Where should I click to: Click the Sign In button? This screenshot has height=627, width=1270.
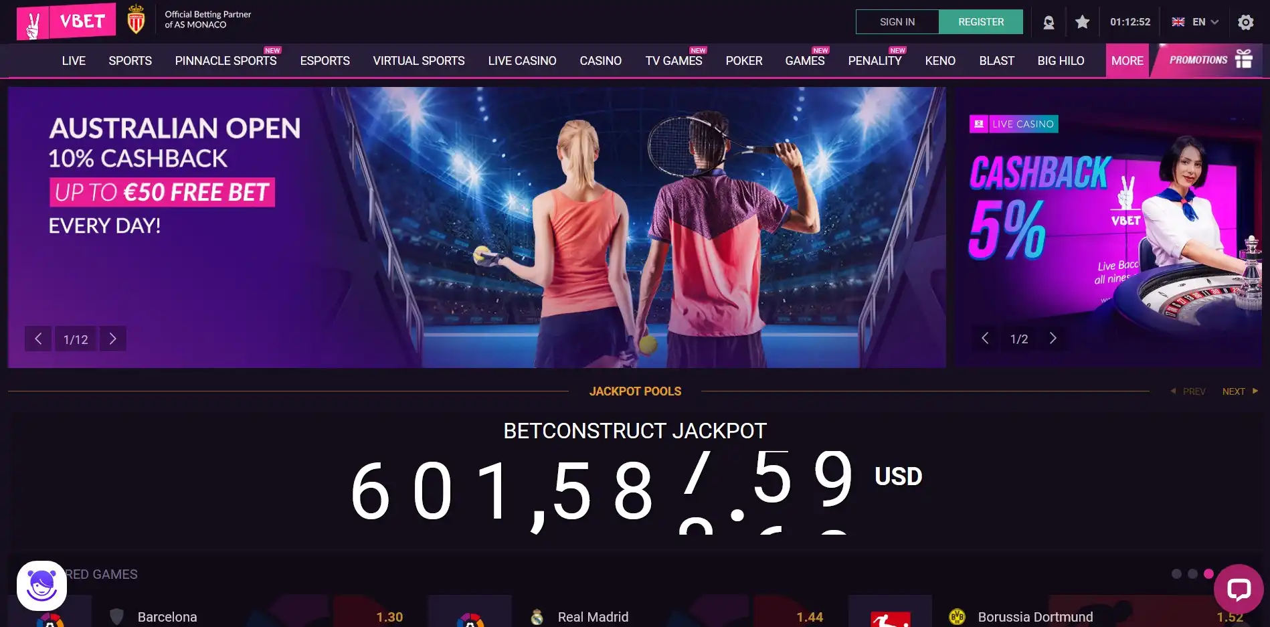(897, 22)
